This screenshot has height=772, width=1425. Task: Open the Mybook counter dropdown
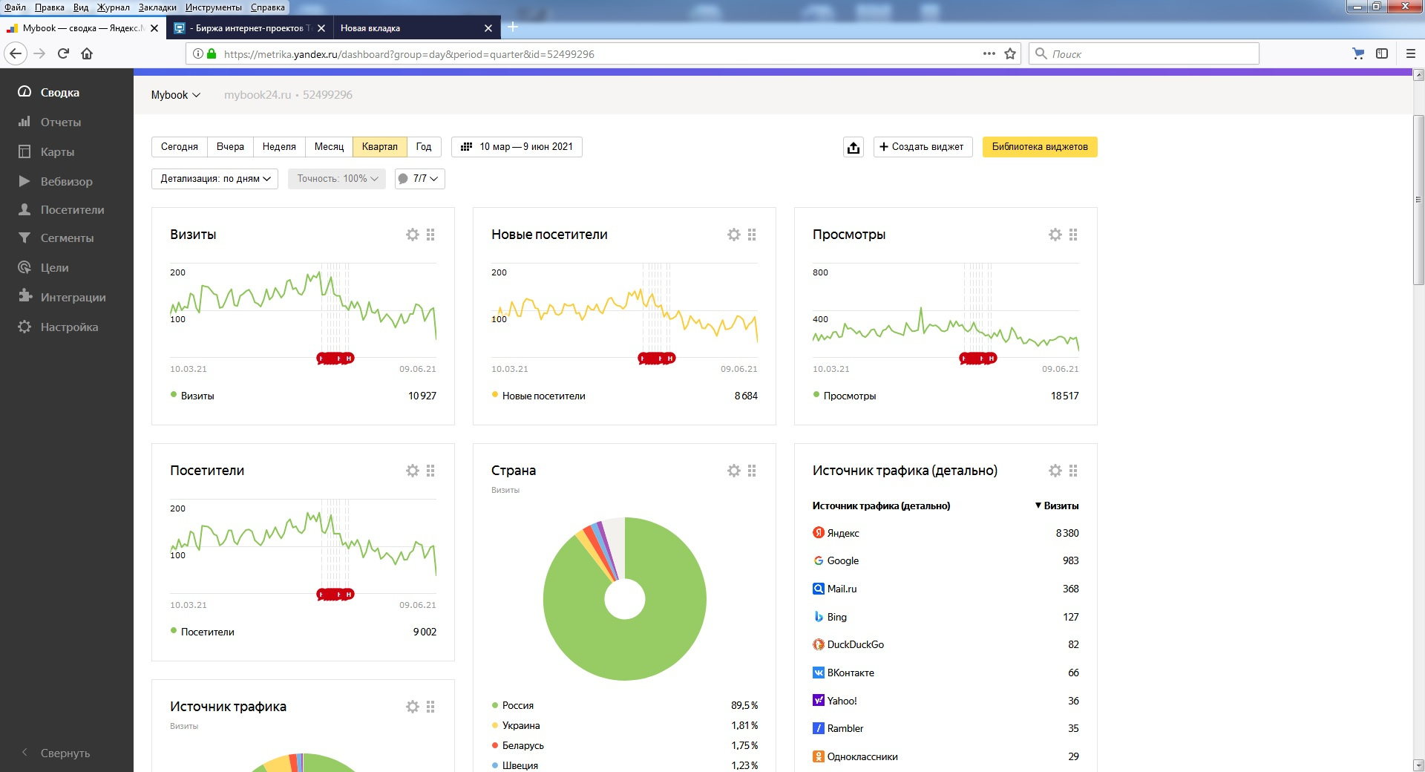tap(175, 95)
